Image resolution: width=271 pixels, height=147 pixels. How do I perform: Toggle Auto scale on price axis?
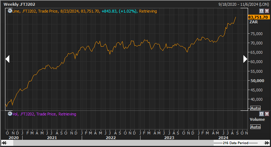click(255, 108)
